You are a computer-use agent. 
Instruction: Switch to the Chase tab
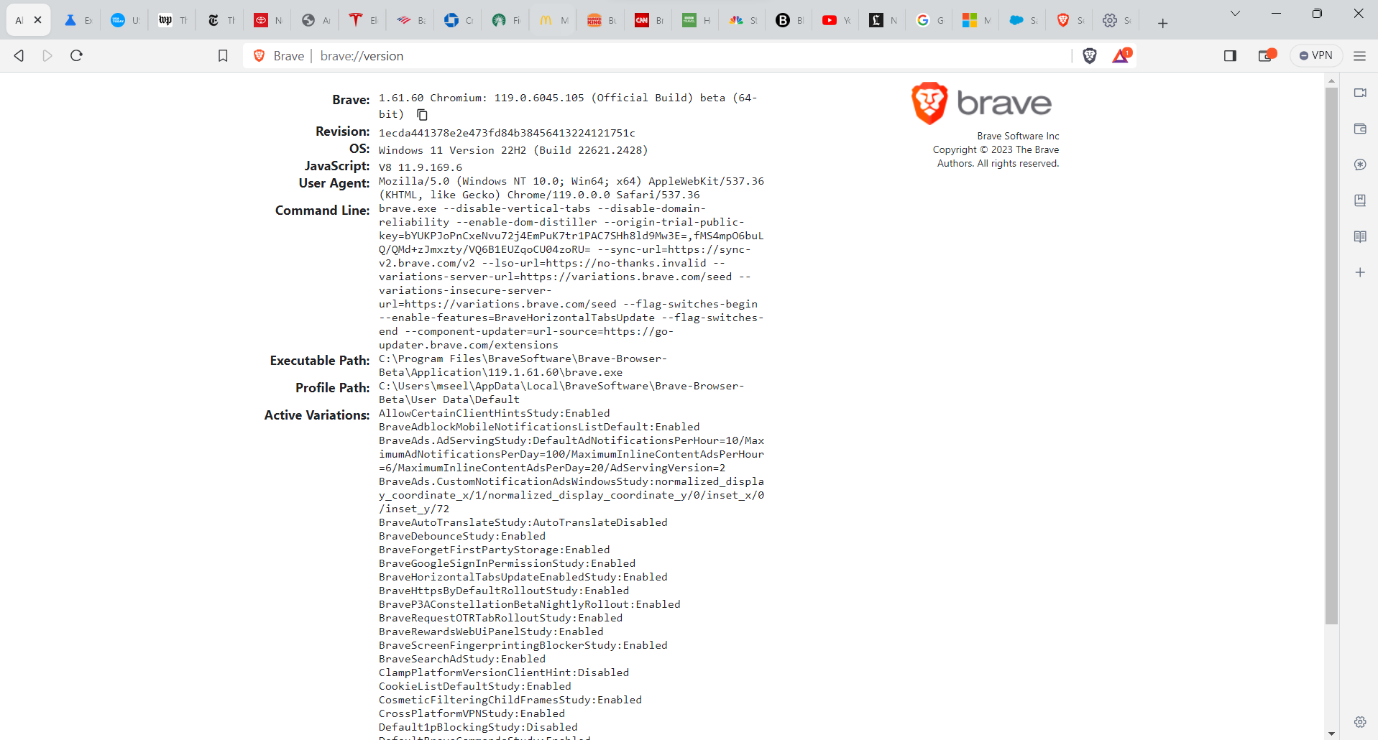coord(458,20)
